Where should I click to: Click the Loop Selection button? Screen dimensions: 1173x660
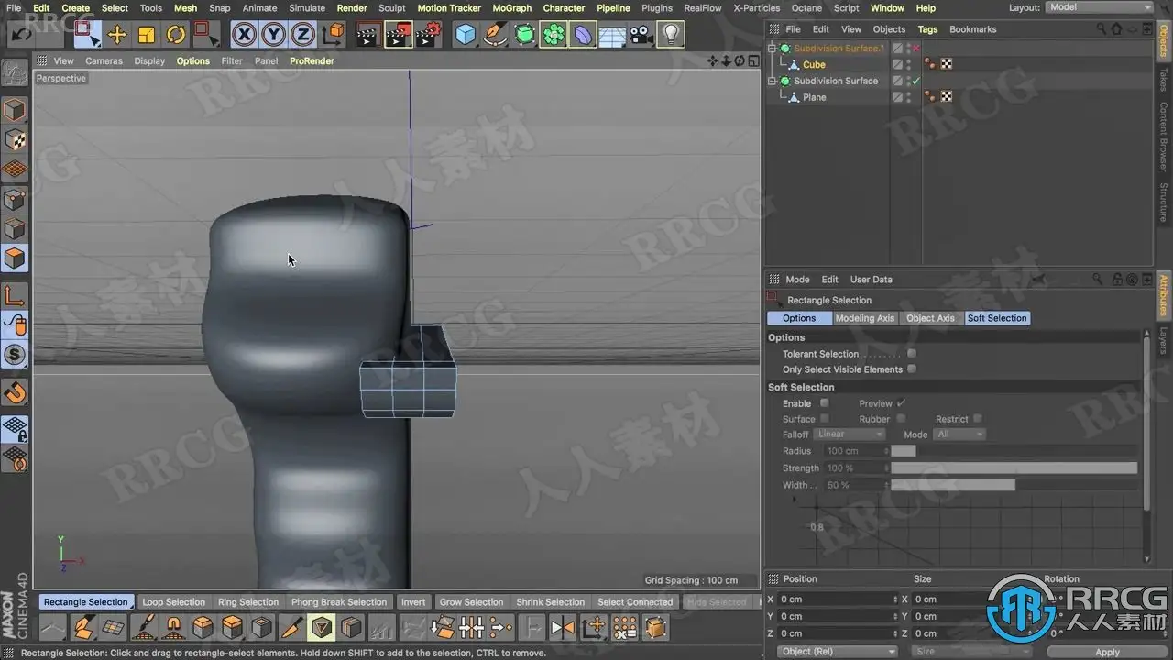(173, 602)
